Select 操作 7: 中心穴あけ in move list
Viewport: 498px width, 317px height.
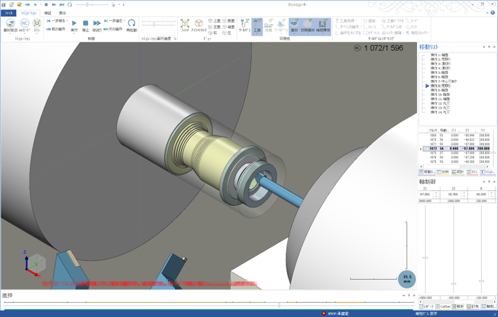point(444,82)
